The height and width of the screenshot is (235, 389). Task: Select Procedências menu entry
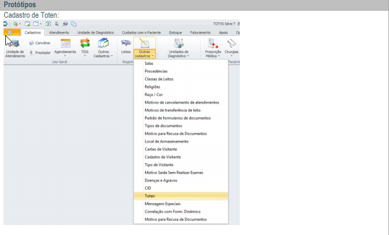coord(181,71)
